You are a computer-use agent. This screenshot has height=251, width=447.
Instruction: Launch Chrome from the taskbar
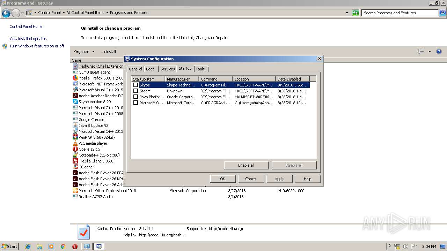point(63,246)
